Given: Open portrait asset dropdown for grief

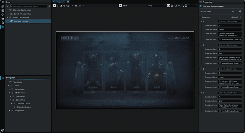Looking at the screenshot, I should (x=230, y=111).
